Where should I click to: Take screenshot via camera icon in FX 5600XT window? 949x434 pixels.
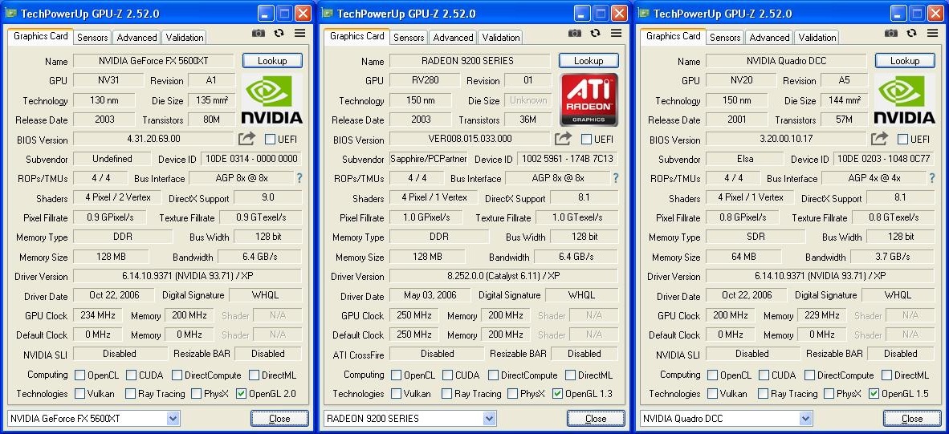click(259, 33)
